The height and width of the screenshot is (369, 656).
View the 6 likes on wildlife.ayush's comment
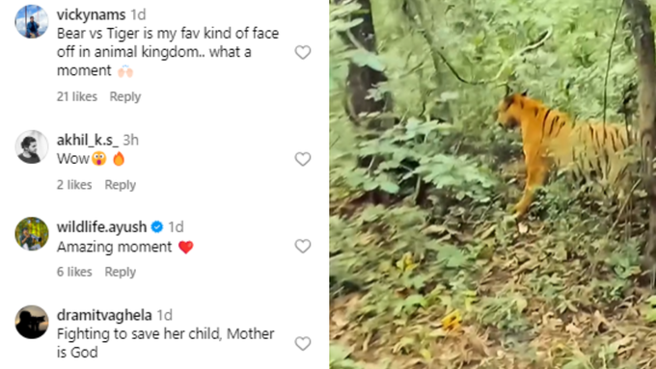point(74,272)
